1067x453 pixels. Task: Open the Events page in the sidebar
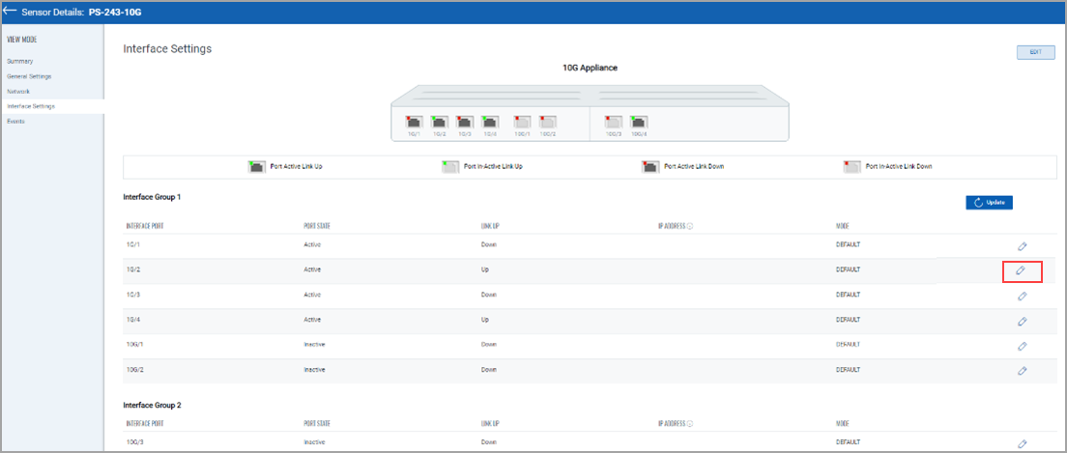point(16,121)
